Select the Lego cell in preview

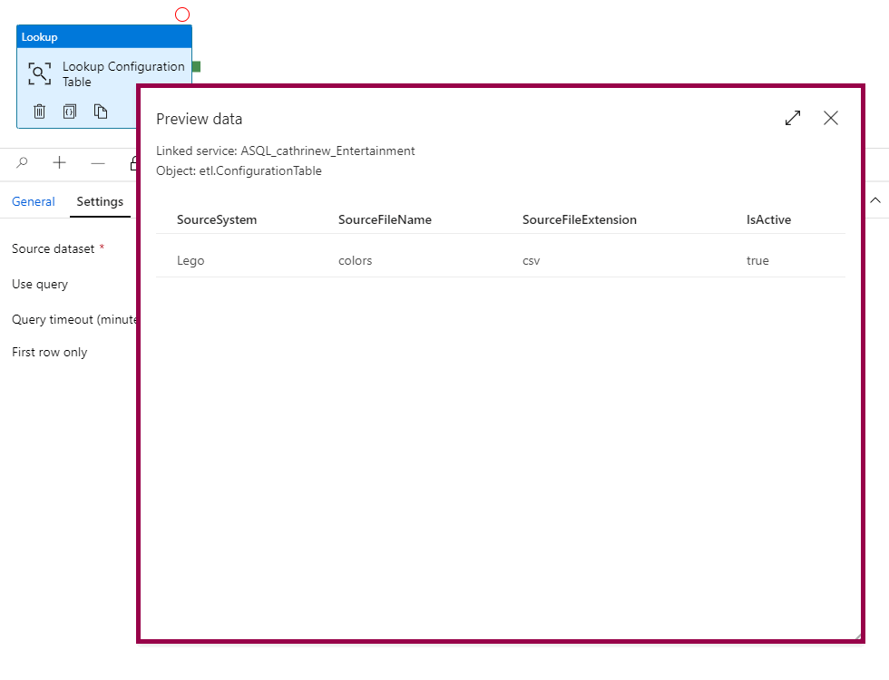point(190,260)
